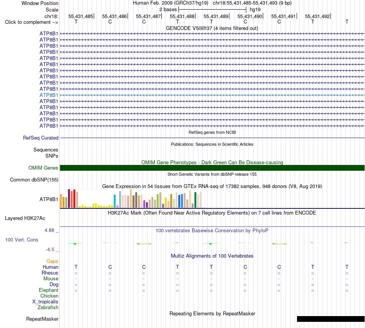365x328 pixels.
Task: Click the dark green OMIM gene bar
Action: click(x=212, y=168)
